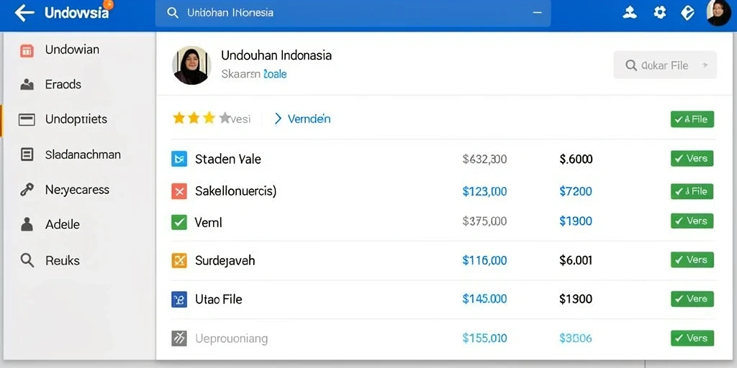Click the arrow in dukar File box
The height and width of the screenshot is (368, 737).
tap(704, 65)
